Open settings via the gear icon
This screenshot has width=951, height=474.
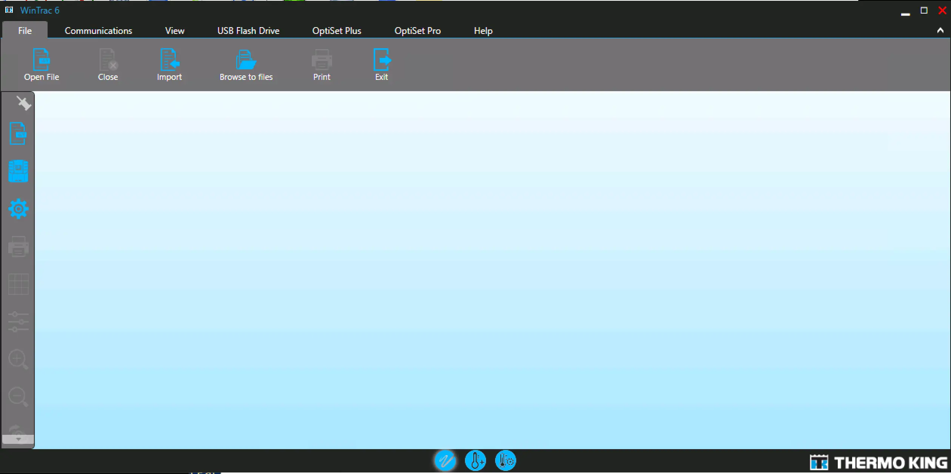click(x=18, y=209)
